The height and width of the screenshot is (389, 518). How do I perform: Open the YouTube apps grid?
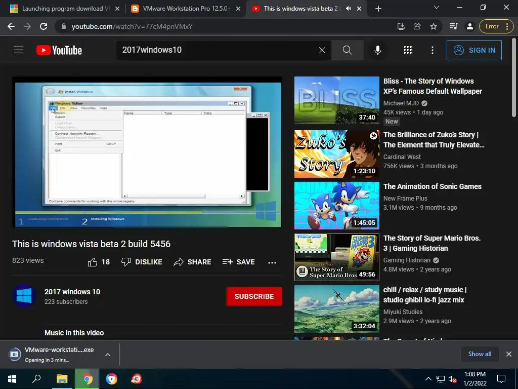pos(408,50)
